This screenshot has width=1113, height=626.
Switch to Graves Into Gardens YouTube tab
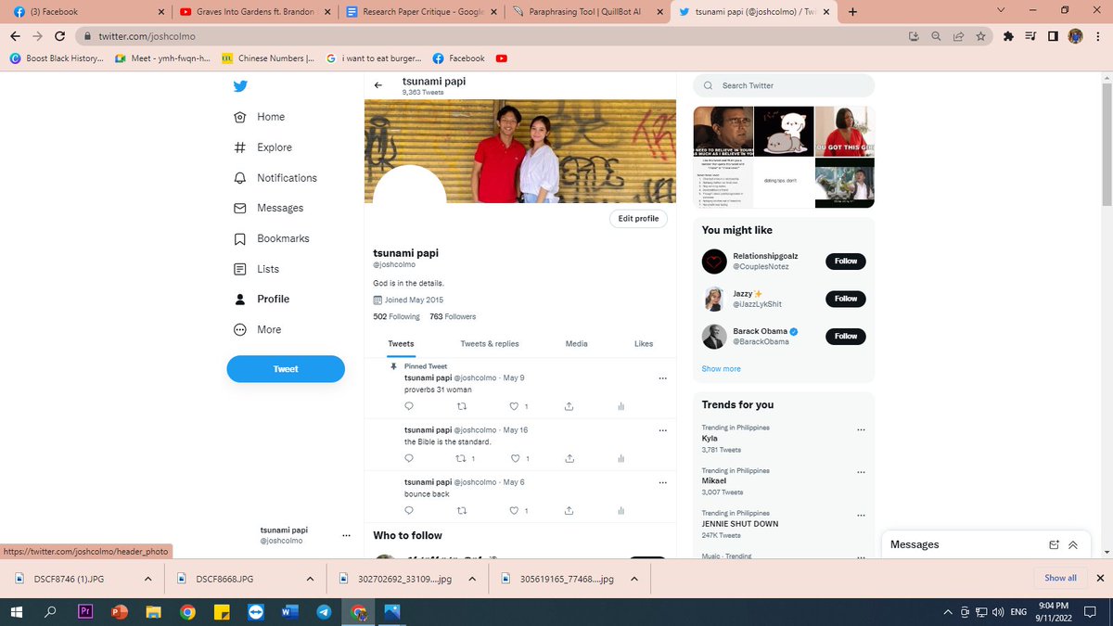point(253,12)
